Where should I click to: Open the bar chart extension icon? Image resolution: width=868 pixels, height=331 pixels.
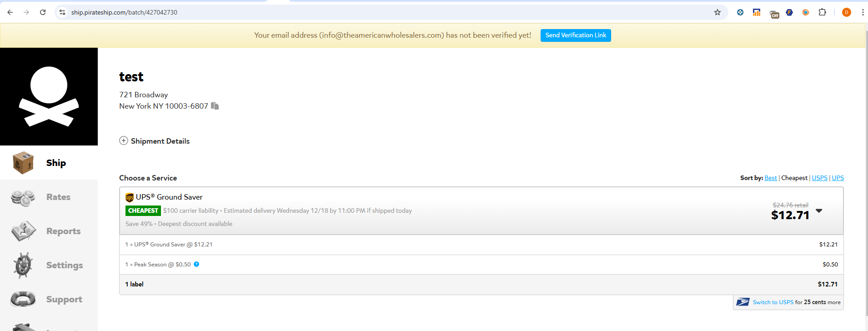(x=757, y=12)
